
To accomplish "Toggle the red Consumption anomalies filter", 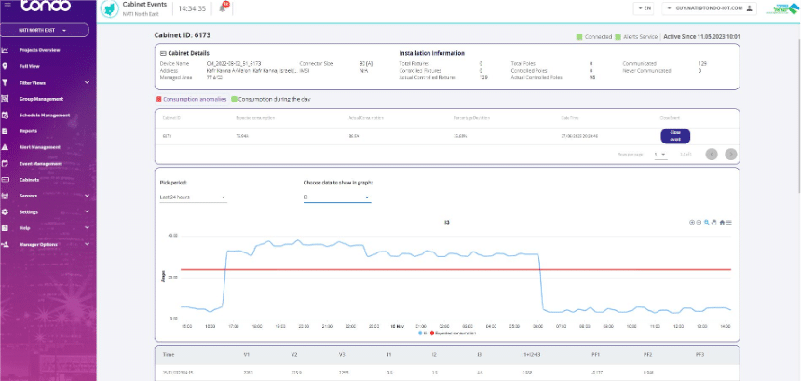I will [191, 98].
